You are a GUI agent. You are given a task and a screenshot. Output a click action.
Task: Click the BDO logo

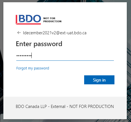click(28, 20)
